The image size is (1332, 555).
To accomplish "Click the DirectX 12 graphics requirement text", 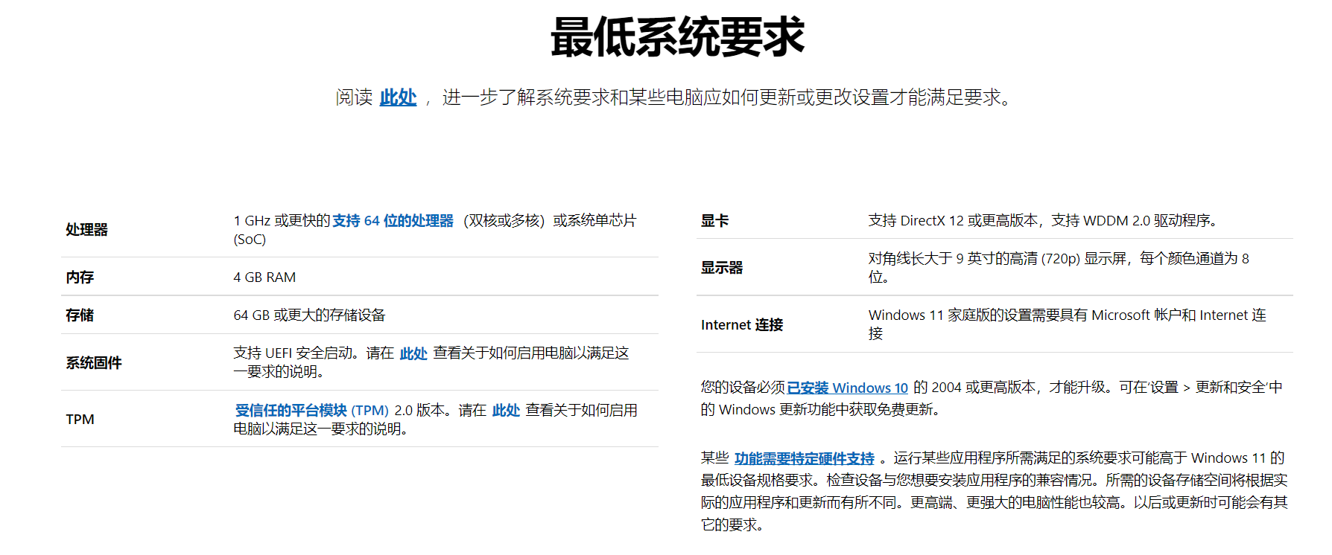I will point(1043,221).
